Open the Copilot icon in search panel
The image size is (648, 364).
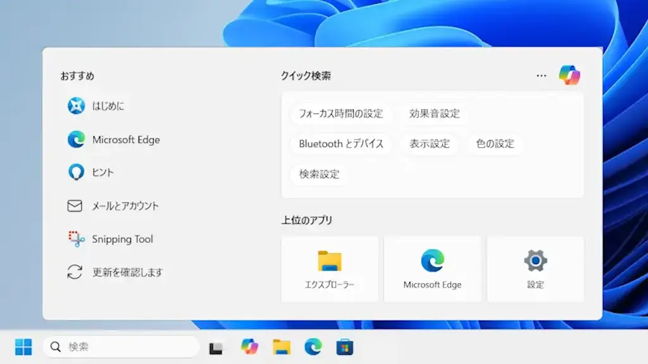[569, 75]
